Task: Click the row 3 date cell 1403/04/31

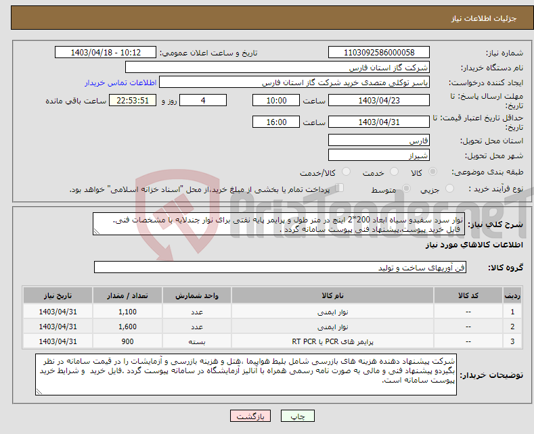Action: point(58,341)
